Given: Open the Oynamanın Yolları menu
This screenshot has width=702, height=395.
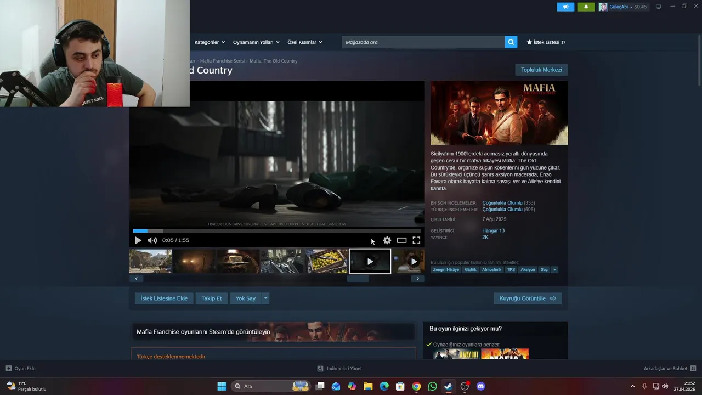Looking at the screenshot, I should [x=256, y=42].
